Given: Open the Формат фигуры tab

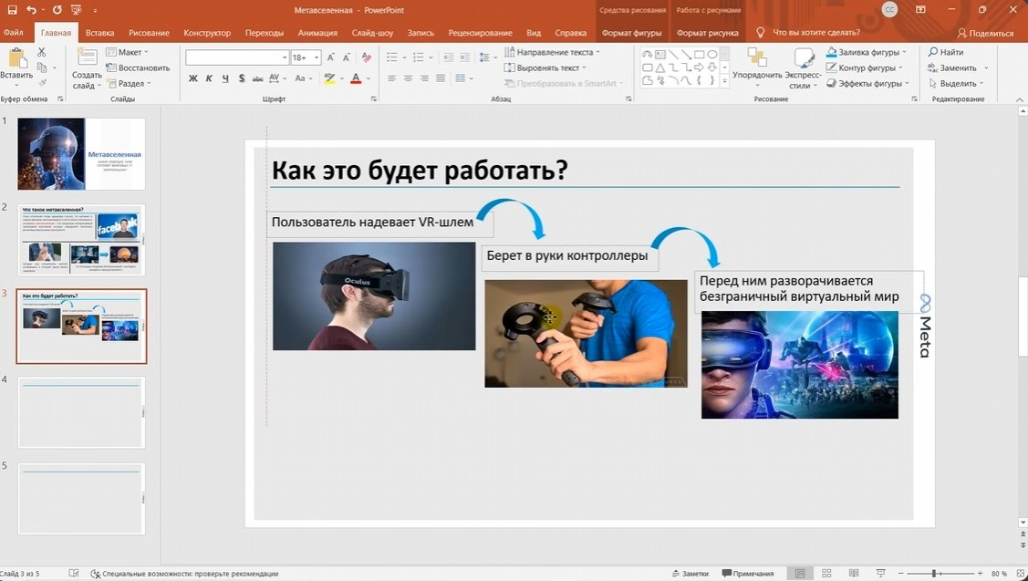Looking at the screenshot, I should point(631,32).
